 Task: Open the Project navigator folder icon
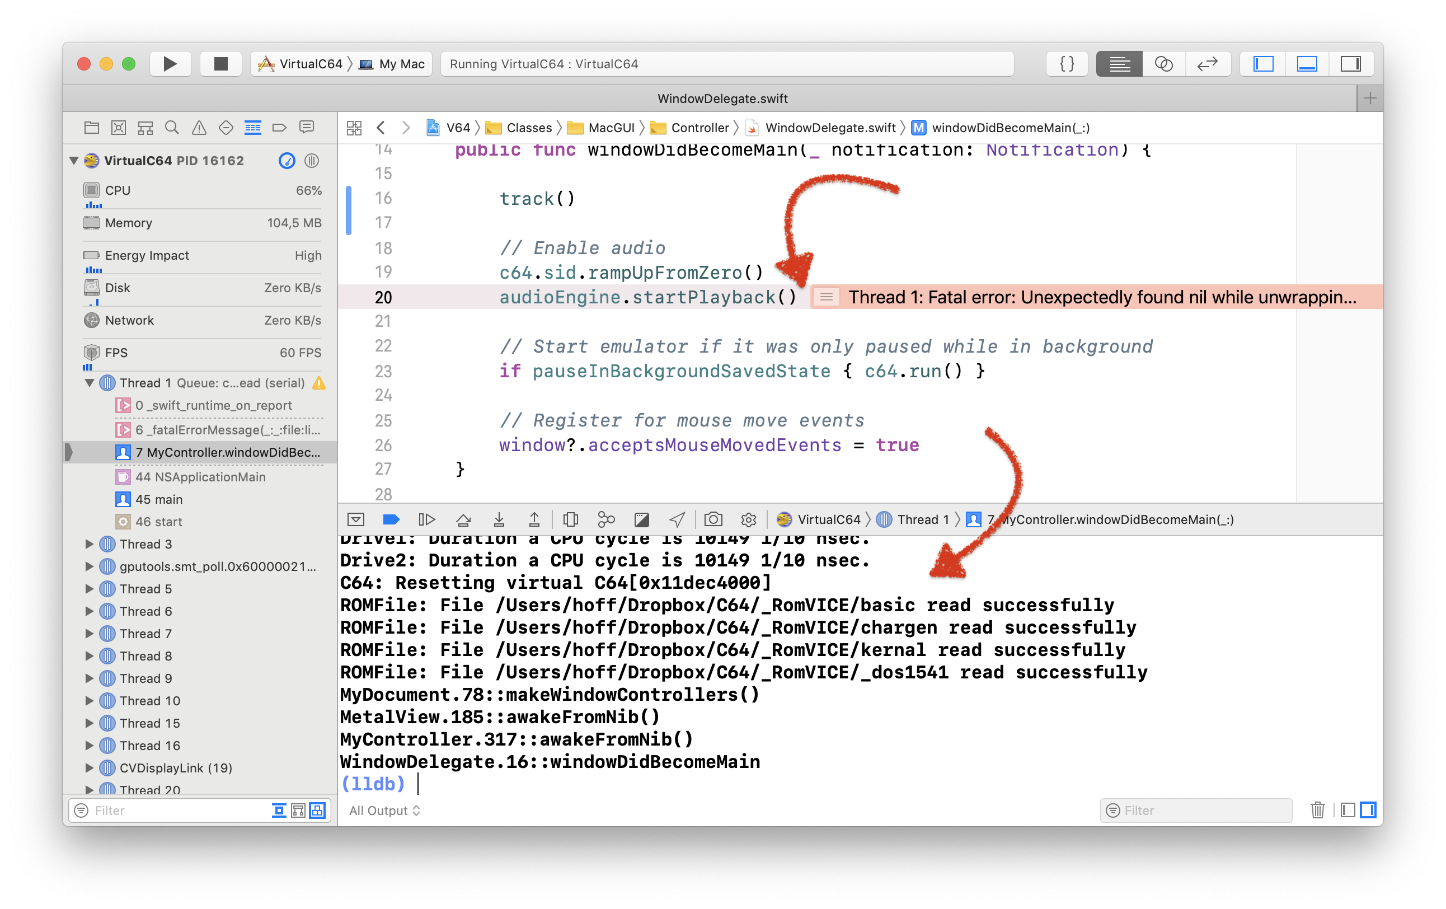pyautogui.click(x=92, y=128)
